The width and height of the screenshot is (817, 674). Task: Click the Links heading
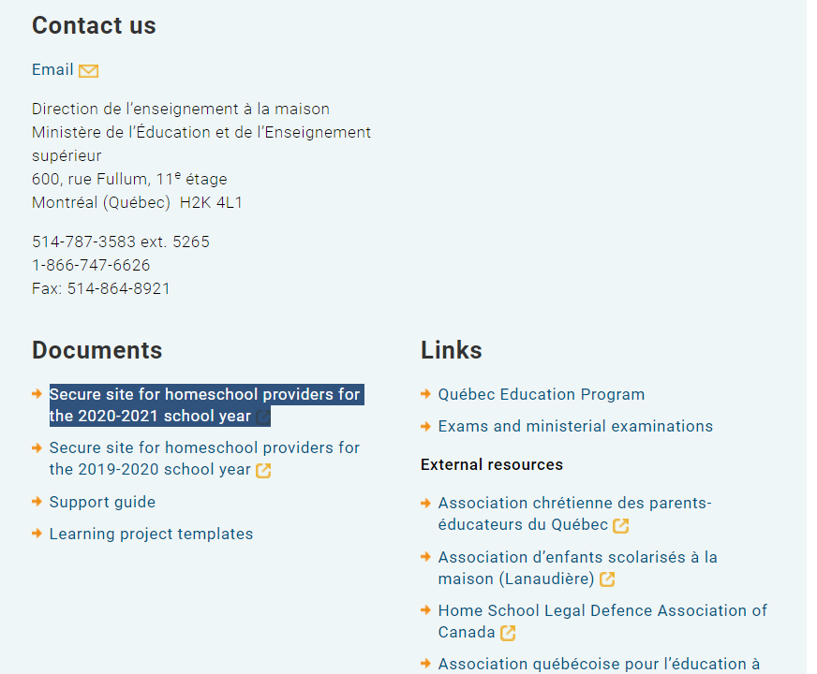coord(452,350)
